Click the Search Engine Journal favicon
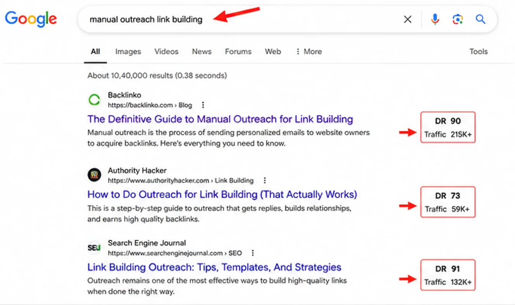Image resolution: width=515 pixels, height=305 pixels. [94, 248]
